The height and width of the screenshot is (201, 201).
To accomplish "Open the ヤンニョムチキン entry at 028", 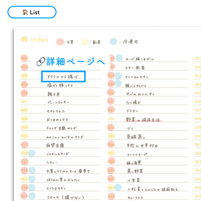I will click(137, 77).
